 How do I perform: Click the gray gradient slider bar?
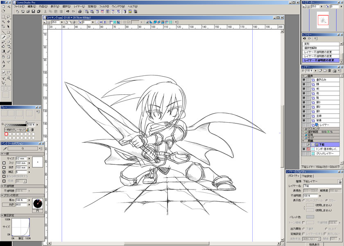(x=16, y=124)
